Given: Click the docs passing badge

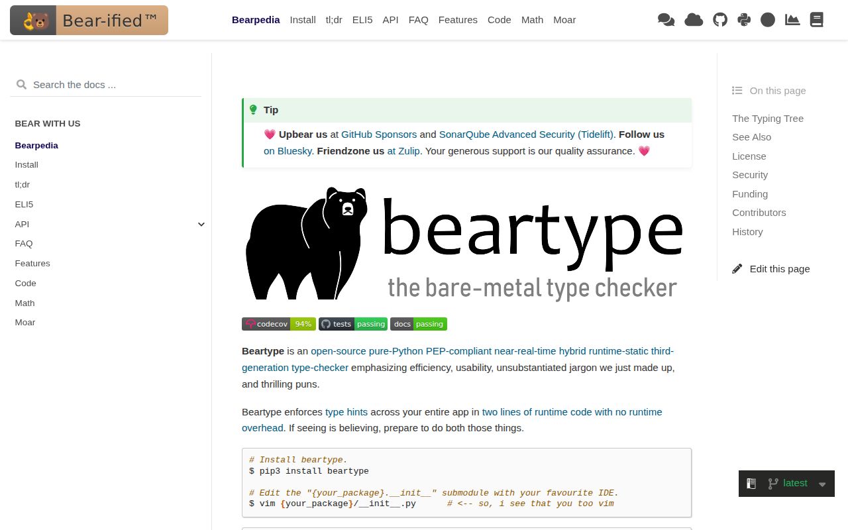Looking at the screenshot, I should [419, 324].
